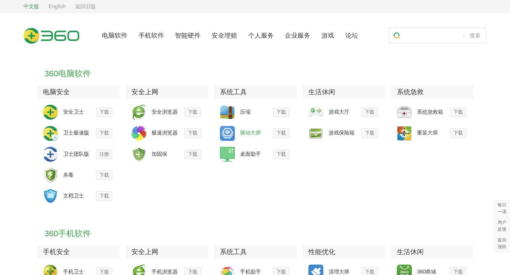Click the 搜索 button
510x275 pixels.
(475, 35)
